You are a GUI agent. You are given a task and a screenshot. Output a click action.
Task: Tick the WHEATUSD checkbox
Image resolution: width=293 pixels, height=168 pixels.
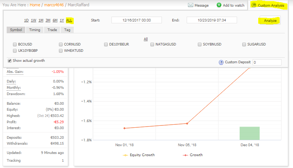tap(61, 50)
